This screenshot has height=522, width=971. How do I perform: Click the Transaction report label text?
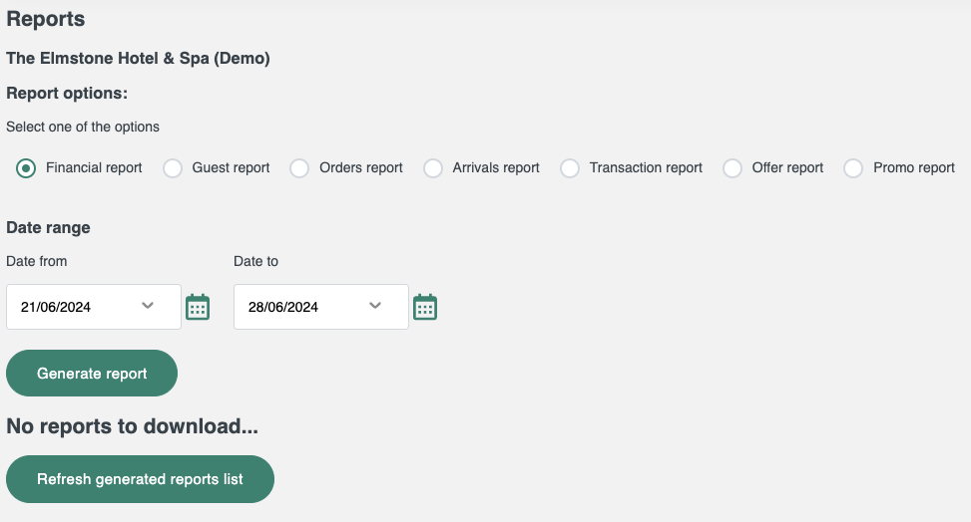coord(646,167)
